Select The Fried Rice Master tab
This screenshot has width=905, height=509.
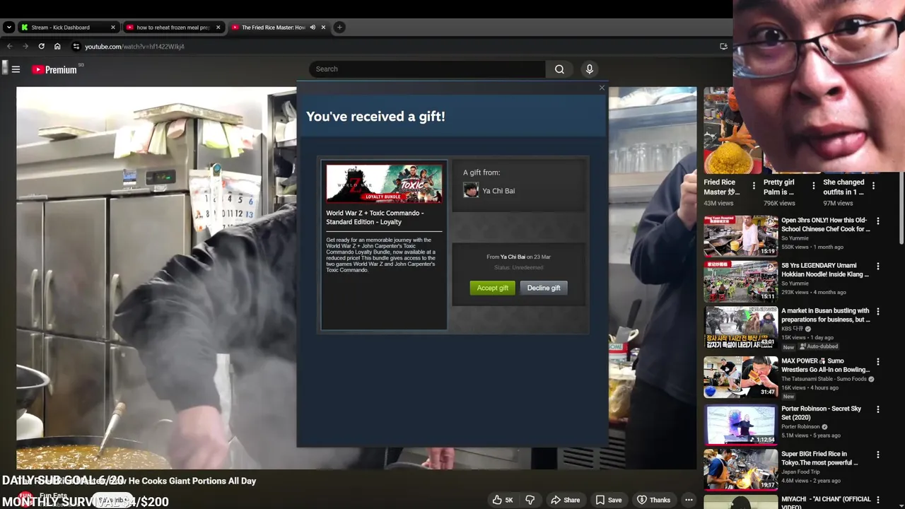[273, 27]
